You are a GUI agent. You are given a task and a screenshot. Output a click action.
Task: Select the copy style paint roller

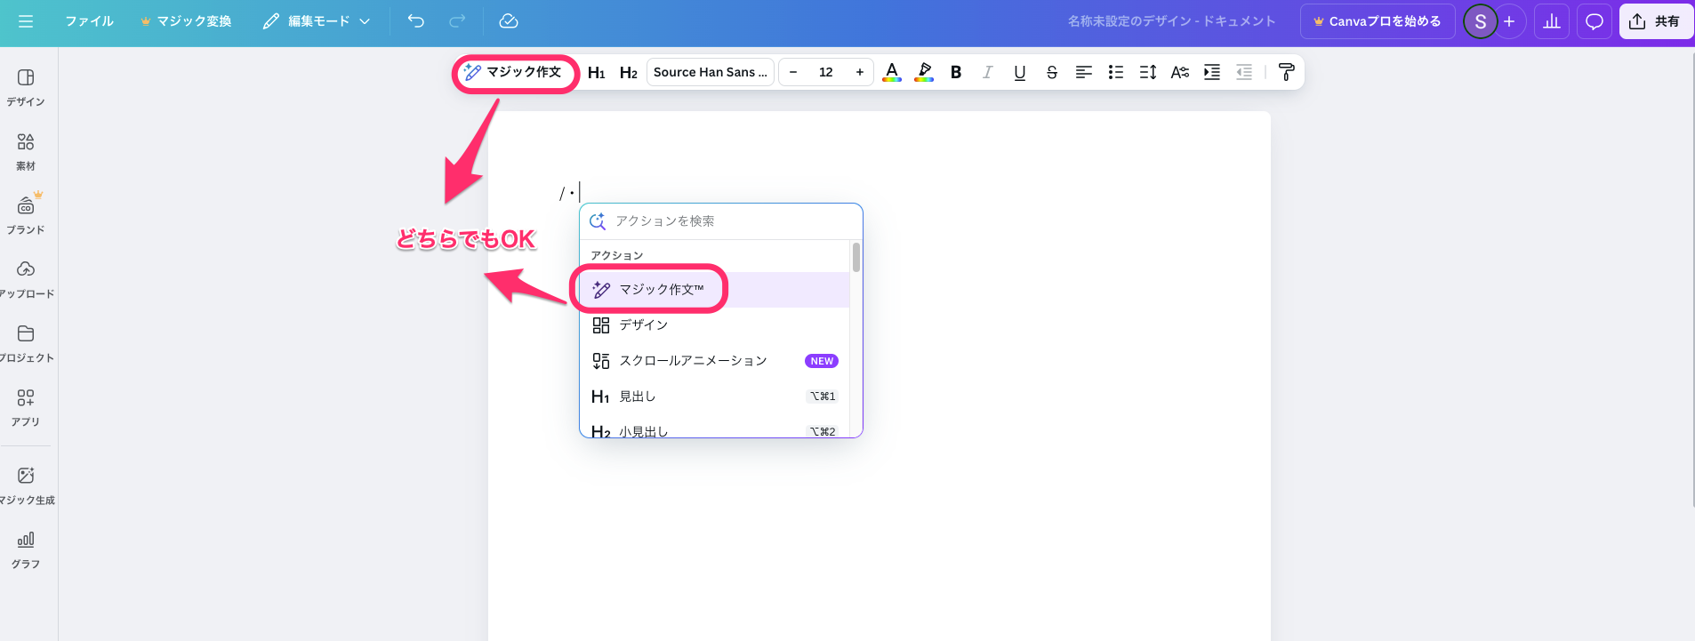(x=1286, y=72)
